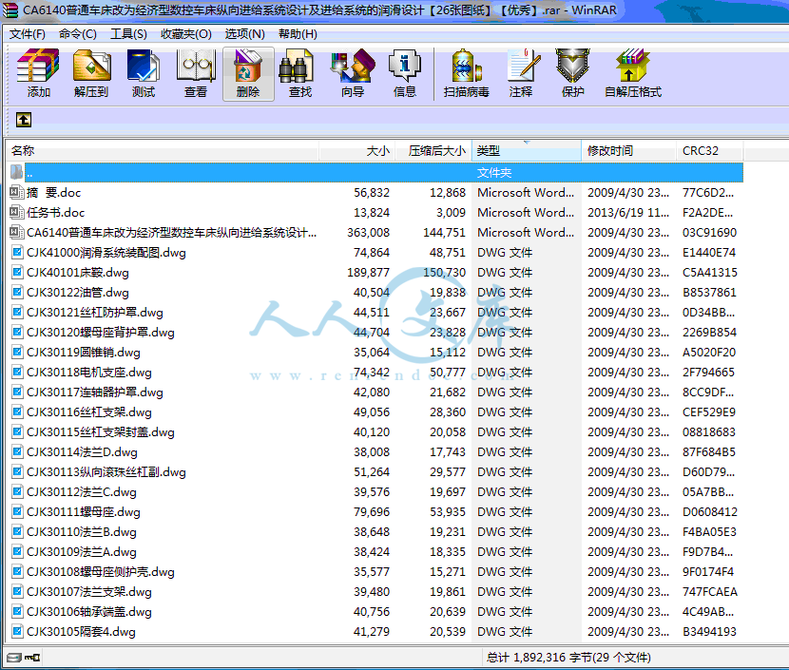Select CJK30112法兰C.dwg
Image resolution: width=789 pixels, height=670 pixels.
click(x=82, y=492)
